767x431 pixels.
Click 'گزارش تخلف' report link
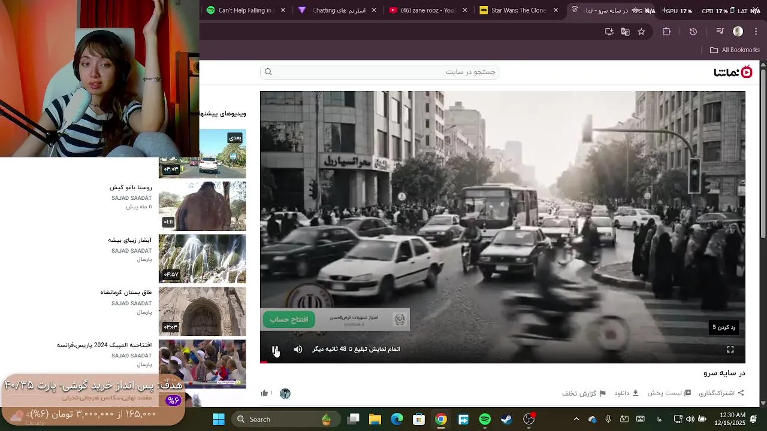(x=584, y=393)
